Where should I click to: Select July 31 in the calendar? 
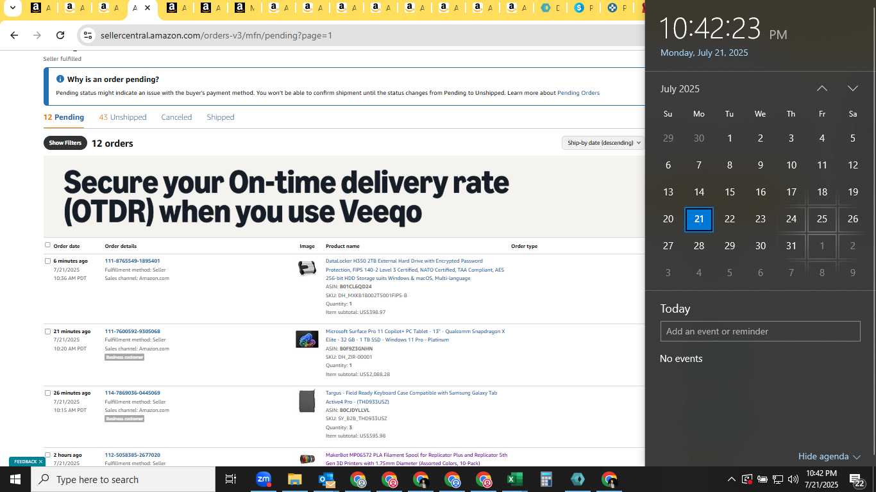point(791,246)
